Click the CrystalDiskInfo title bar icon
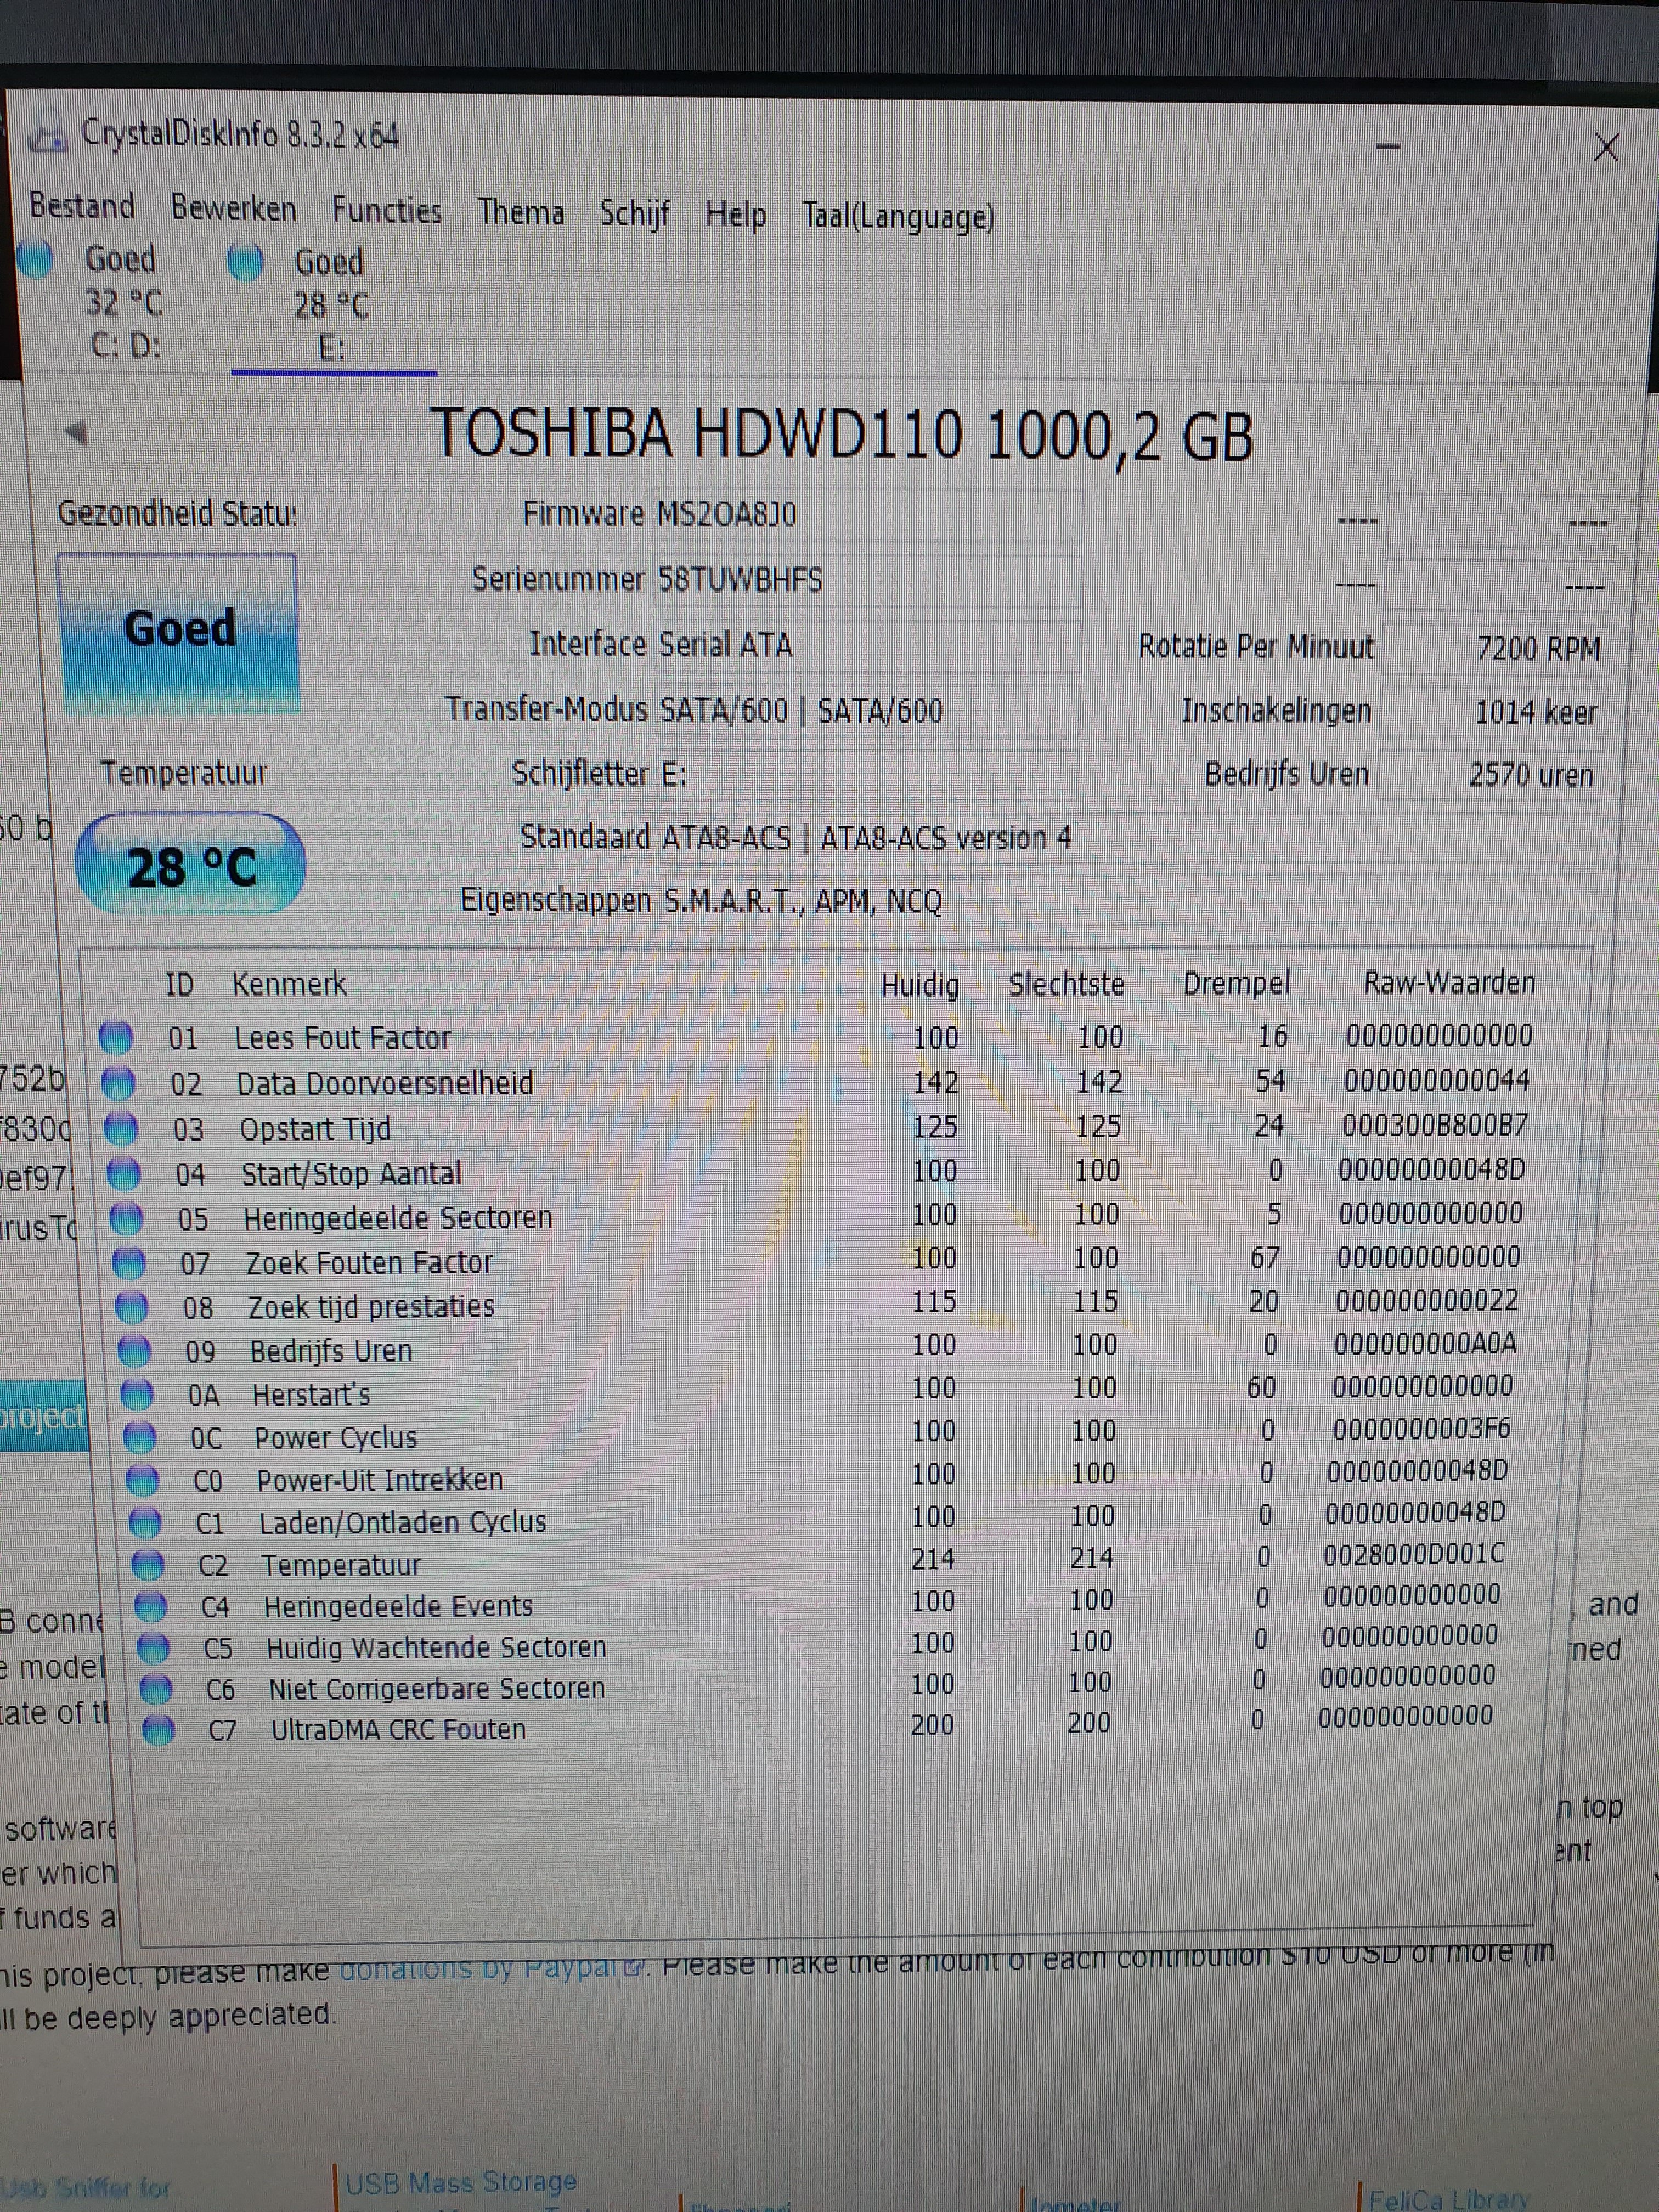1659x2212 pixels. (x=47, y=136)
